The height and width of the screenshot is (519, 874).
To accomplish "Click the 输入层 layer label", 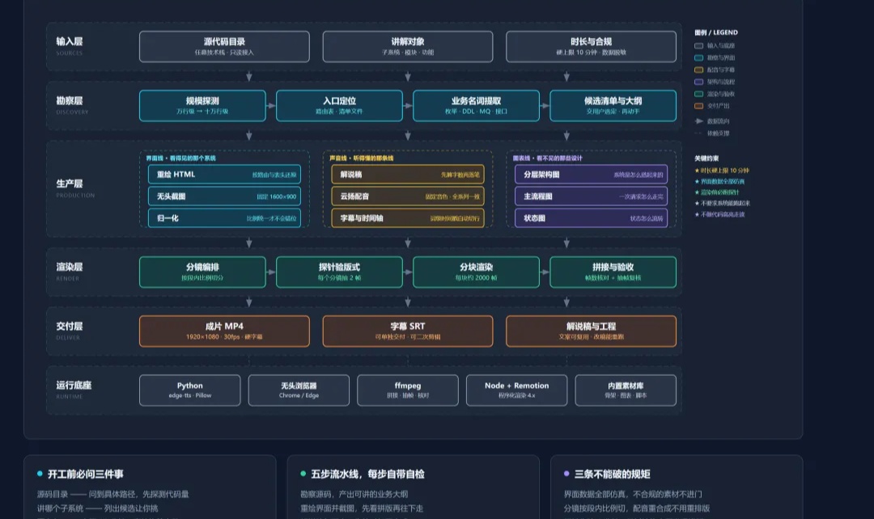I will tap(69, 41).
